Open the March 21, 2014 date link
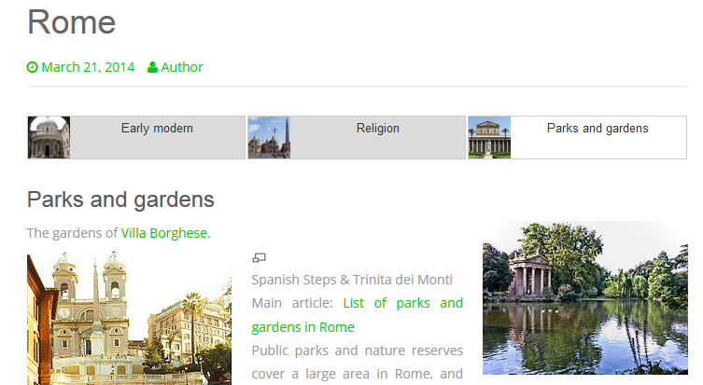Screen dimensions: 703x385 pyautogui.click(x=88, y=67)
